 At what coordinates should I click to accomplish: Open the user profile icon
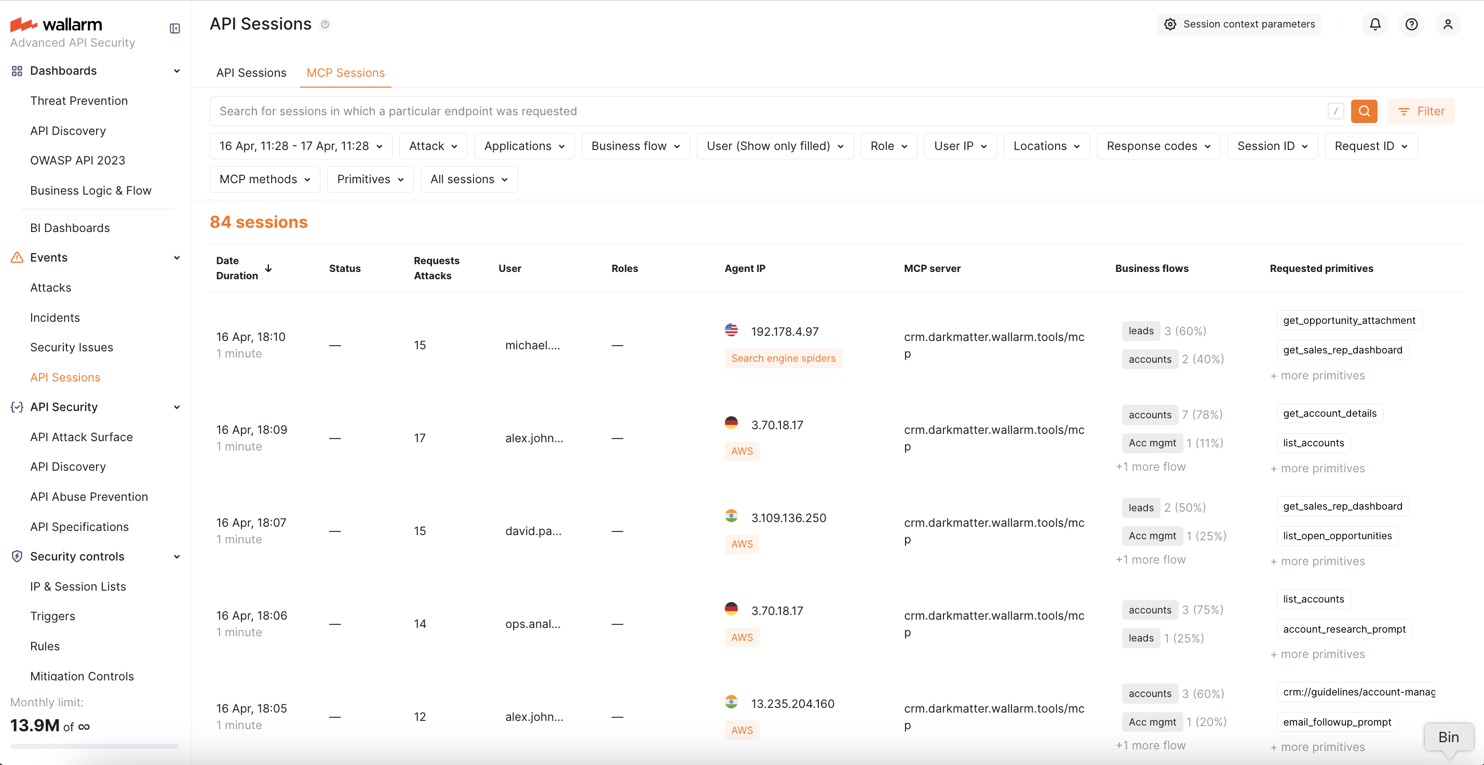(x=1447, y=24)
